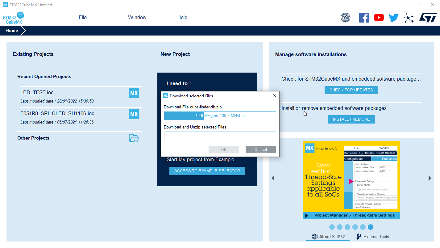Open the Help menu
Viewport: 440px width, 248px height.
[182, 18]
